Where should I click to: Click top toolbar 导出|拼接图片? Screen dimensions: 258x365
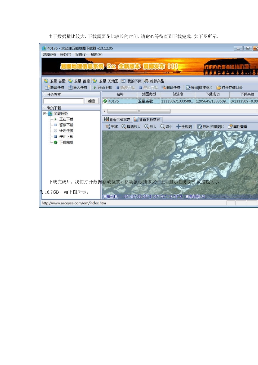[x=199, y=87]
